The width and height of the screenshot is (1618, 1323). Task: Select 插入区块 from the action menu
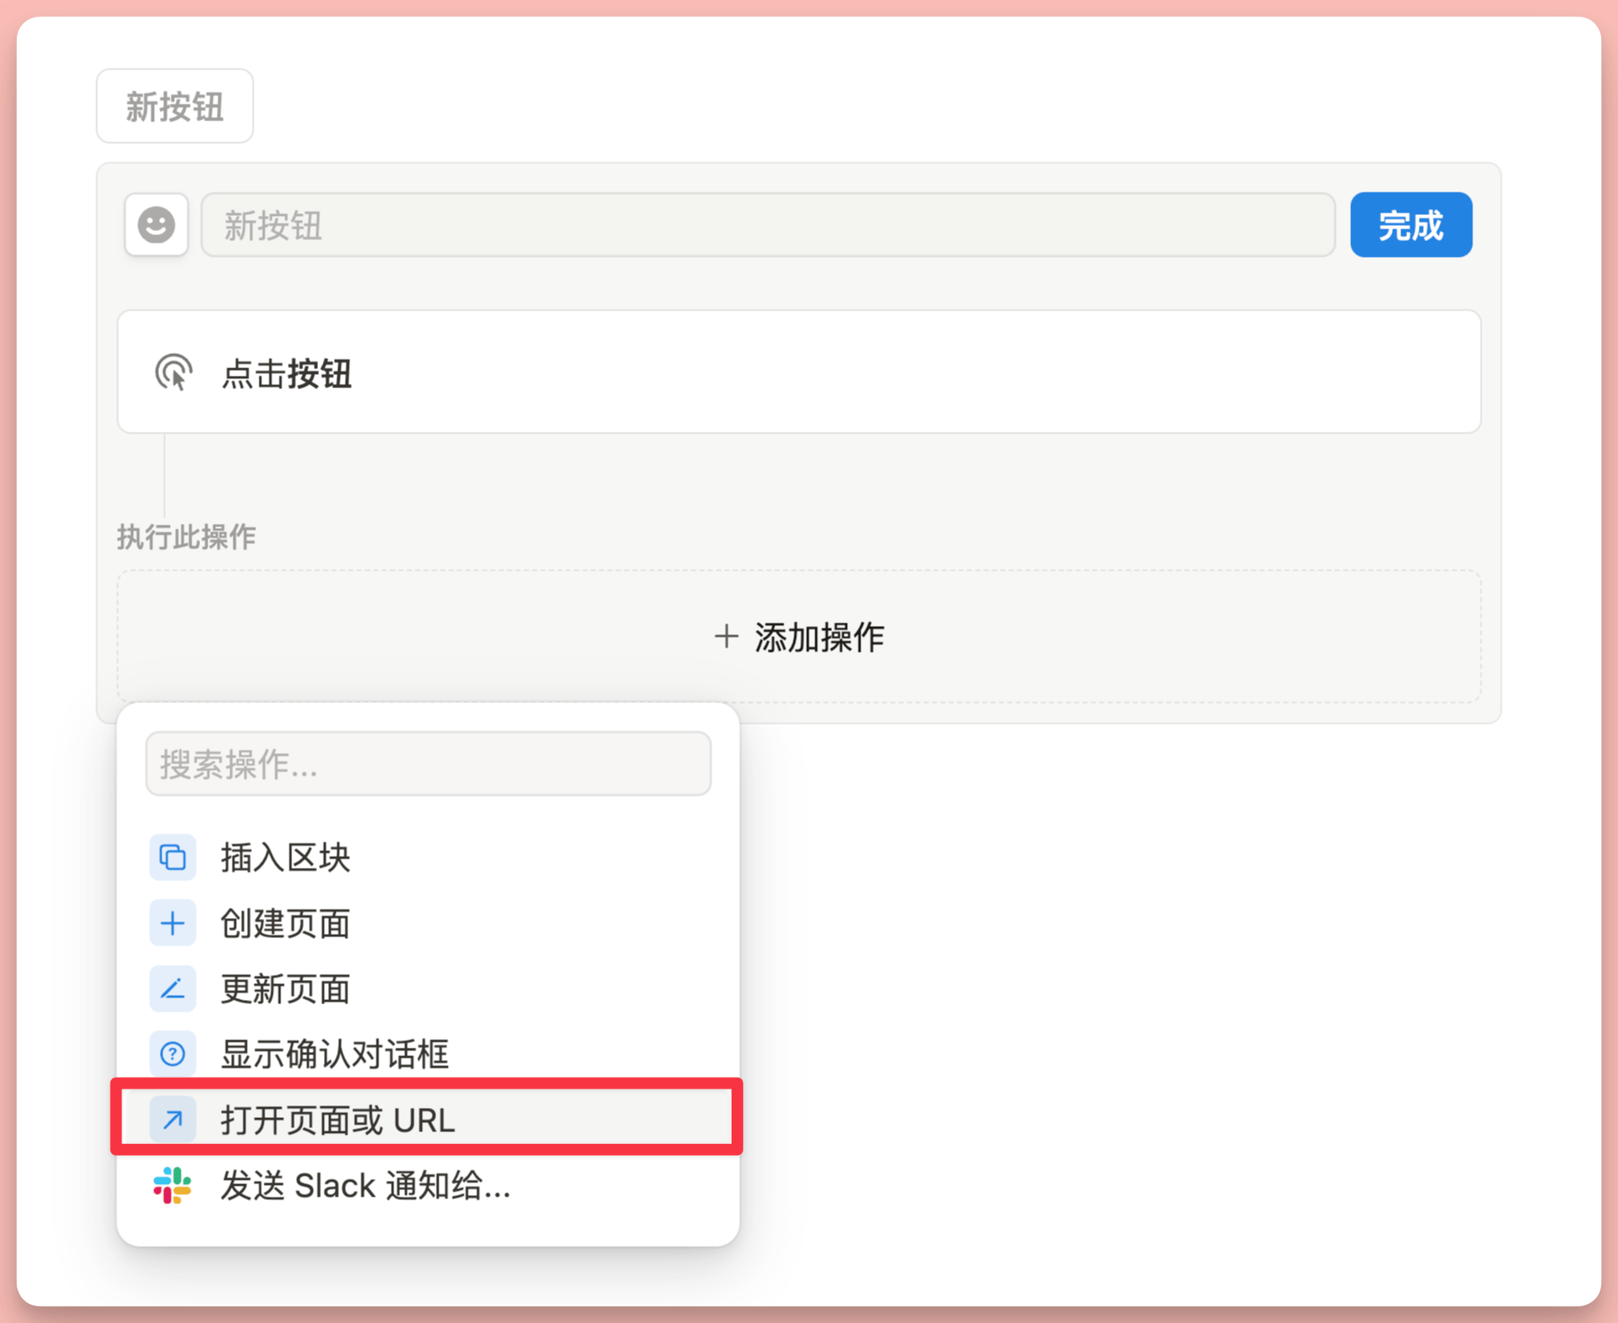point(285,857)
